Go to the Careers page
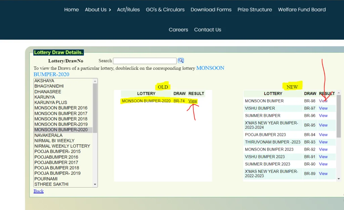The image size is (344, 210). pyautogui.click(x=178, y=30)
